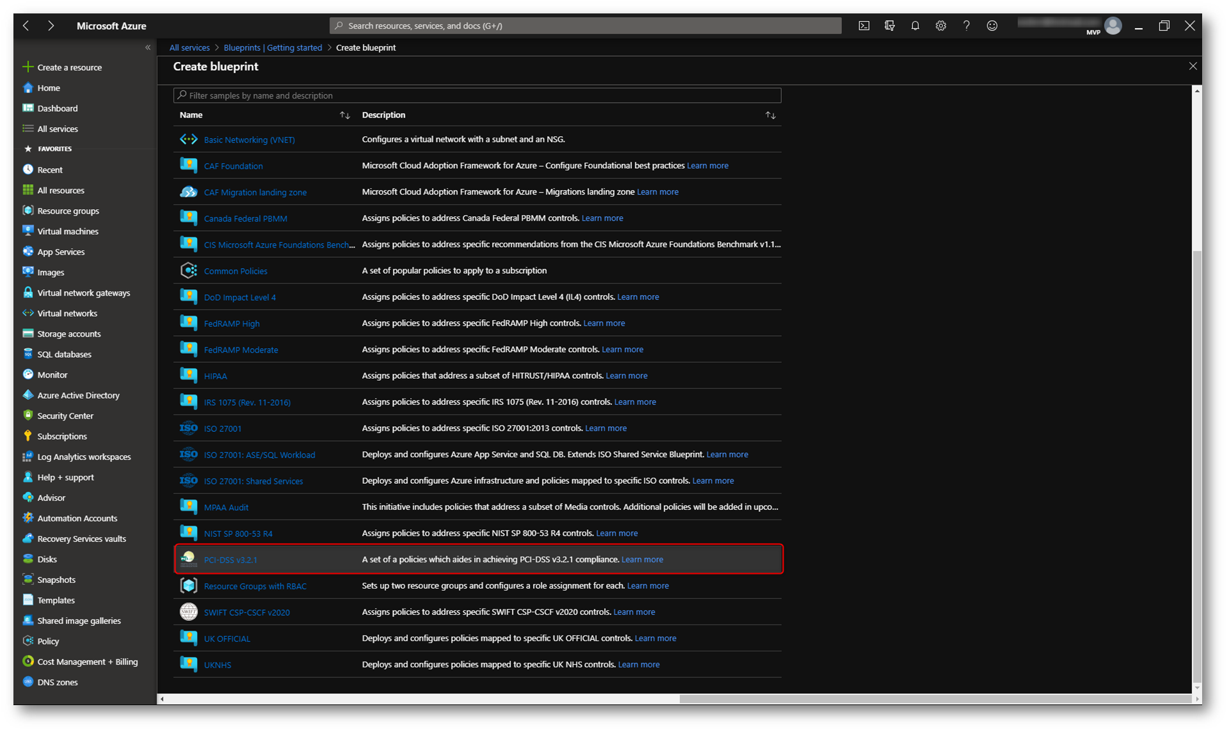This screenshot has height=732, width=1229.
Task: Close the Create blueprint pane
Action: [x=1193, y=66]
